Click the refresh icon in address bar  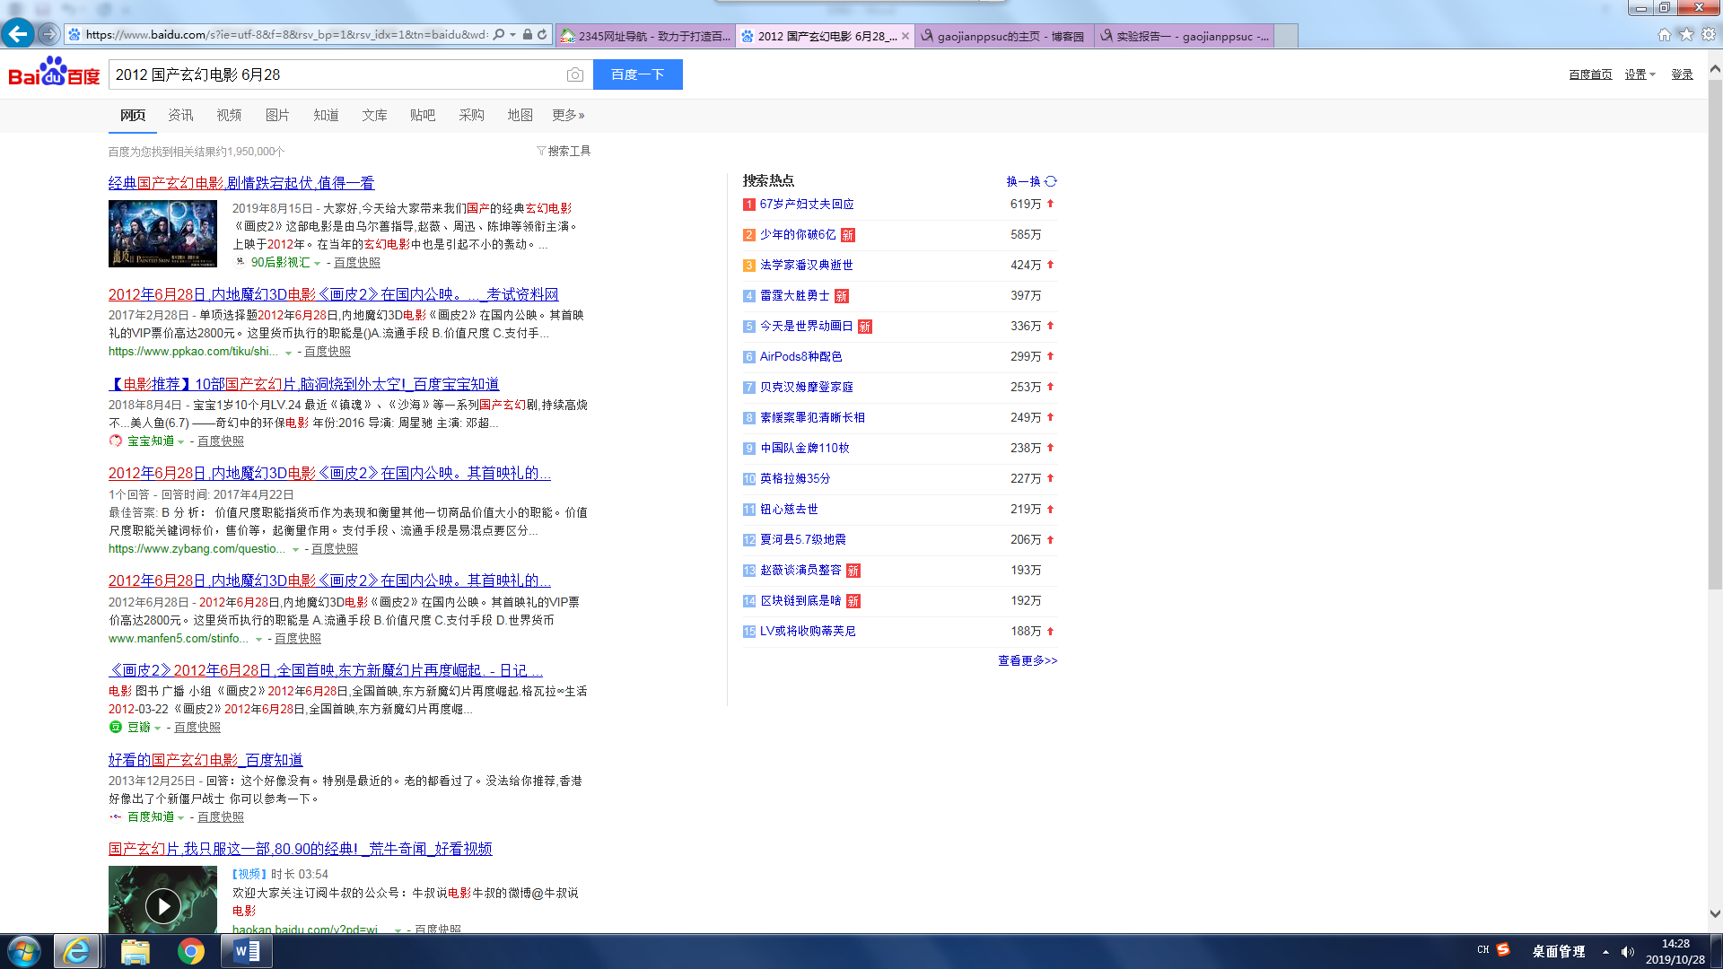[542, 35]
